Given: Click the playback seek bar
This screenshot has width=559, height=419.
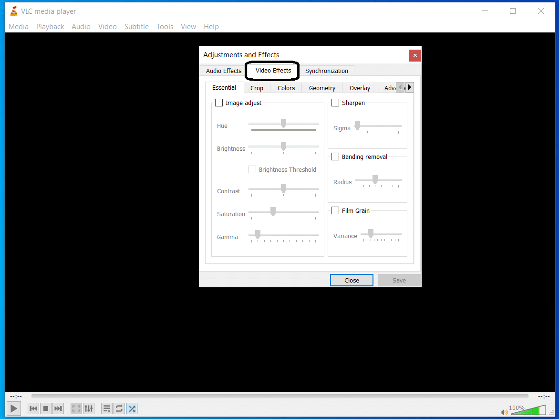Looking at the screenshot, I should click(279, 395).
